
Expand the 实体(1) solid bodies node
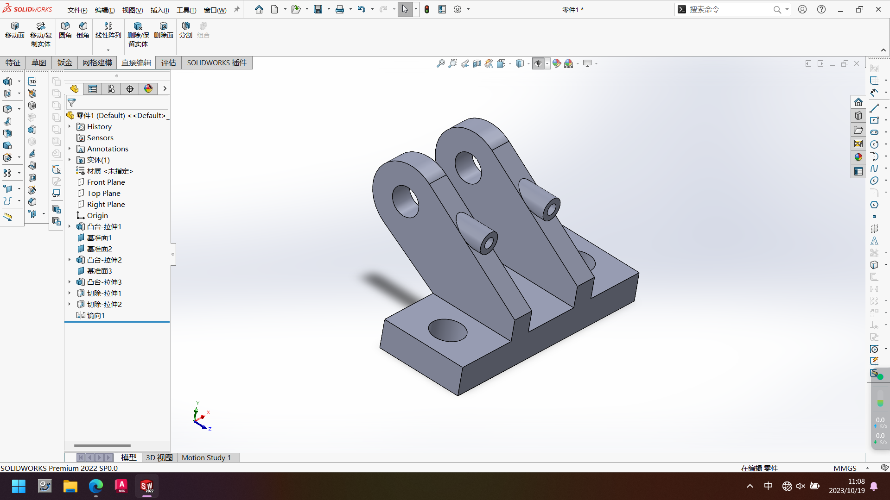[70, 160]
